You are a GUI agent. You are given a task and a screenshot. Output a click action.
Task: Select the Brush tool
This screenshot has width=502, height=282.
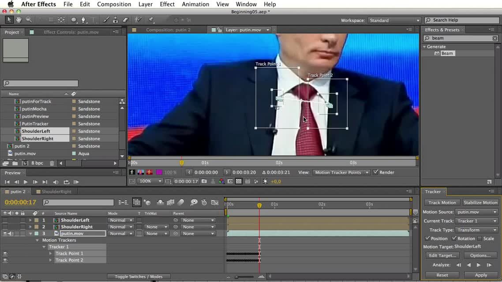pos(106,20)
